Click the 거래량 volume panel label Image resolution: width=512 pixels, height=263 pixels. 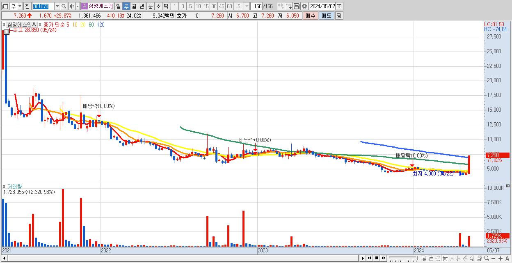click(x=15, y=187)
